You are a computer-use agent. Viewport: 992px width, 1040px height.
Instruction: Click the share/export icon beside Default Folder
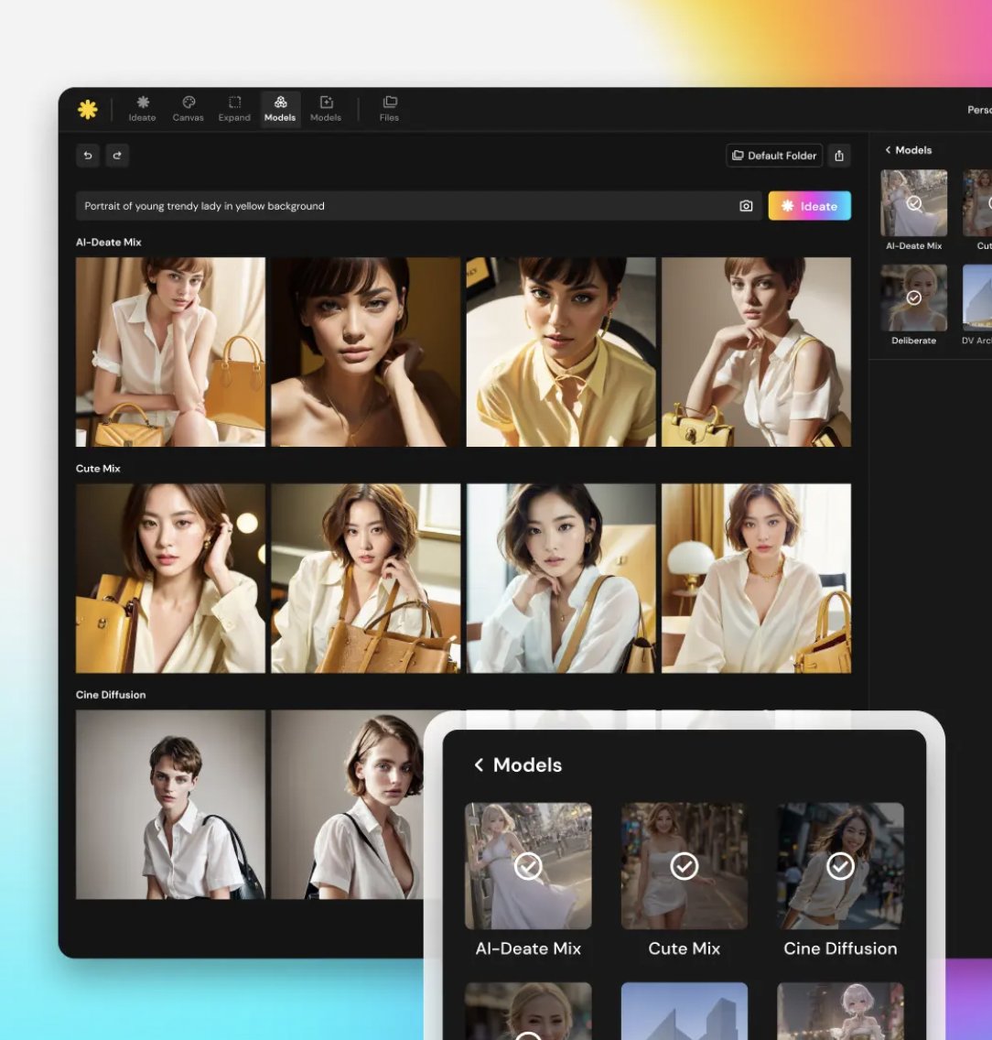839,156
